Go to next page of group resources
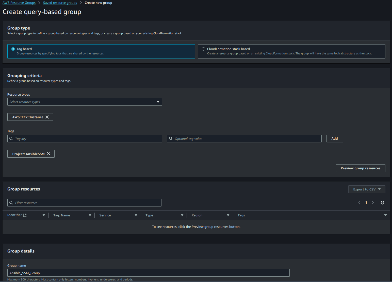This screenshot has width=392, height=282. coord(373,203)
